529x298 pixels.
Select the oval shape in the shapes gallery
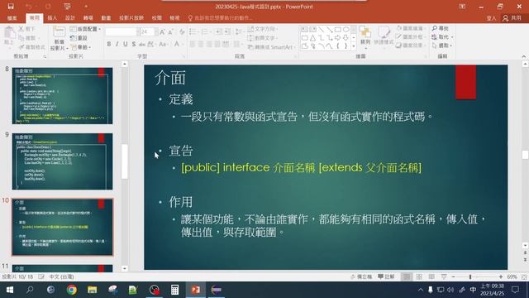(x=346, y=30)
